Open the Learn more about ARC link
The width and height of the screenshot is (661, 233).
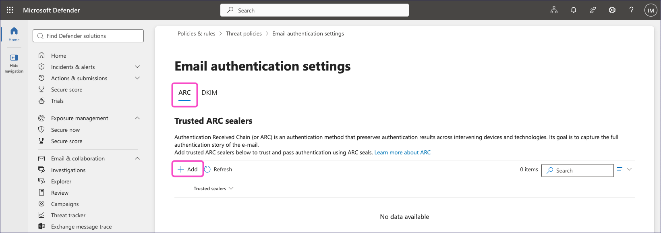point(402,152)
